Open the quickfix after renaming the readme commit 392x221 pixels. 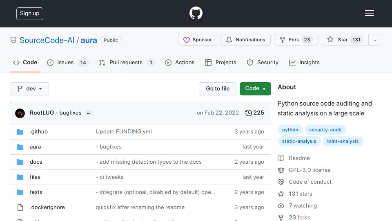(140, 207)
